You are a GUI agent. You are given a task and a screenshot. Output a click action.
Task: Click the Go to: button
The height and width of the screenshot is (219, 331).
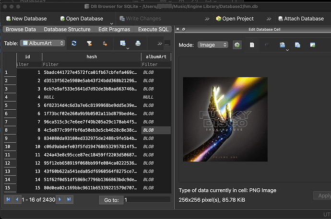(x=111, y=200)
